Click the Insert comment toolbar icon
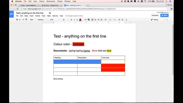The height and width of the screenshot is (103, 183). (x=89, y=20)
